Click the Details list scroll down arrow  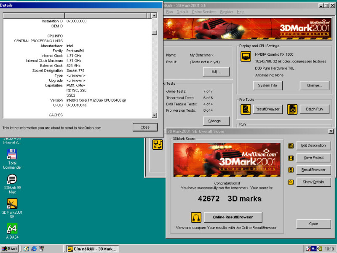pos(154,115)
